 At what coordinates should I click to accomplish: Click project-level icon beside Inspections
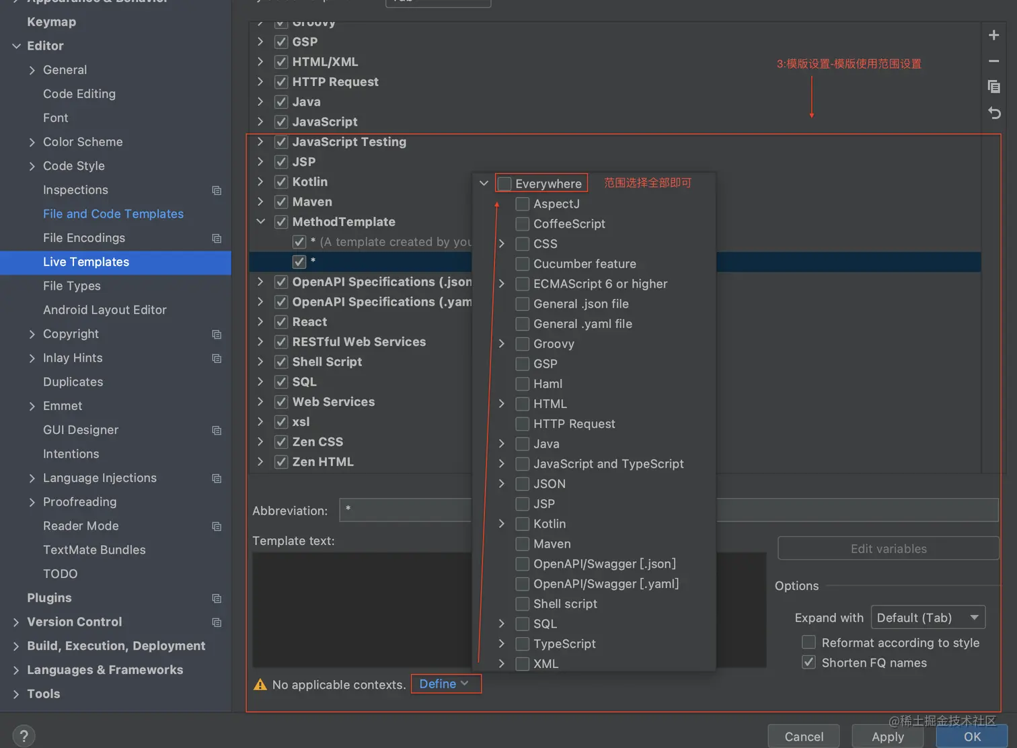click(217, 190)
